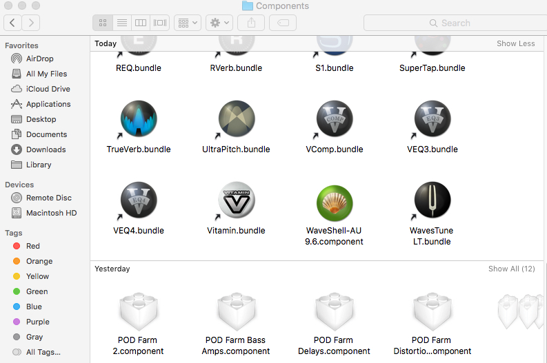This screenshot has width=547, height=363.
Task: Open Applications in the sidebar
Action: 41,104
